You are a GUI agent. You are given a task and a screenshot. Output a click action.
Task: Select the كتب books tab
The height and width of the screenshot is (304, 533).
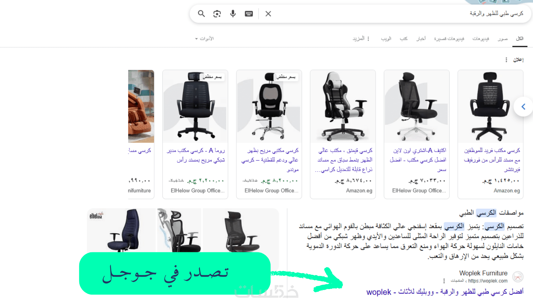coord(404,39)
